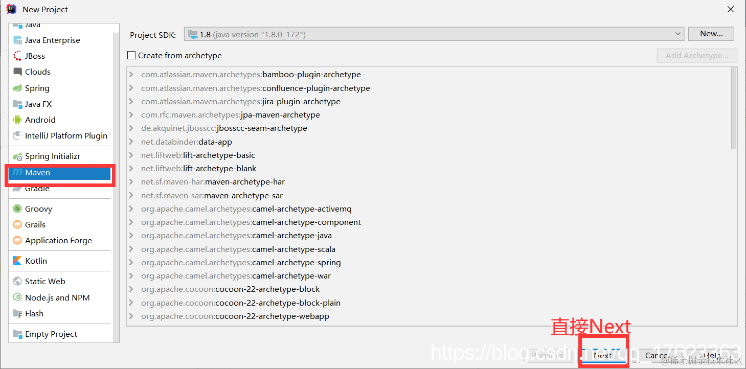Viewport: 746px width, 369px height.
Task: Click the Next button
Action: 603,355
